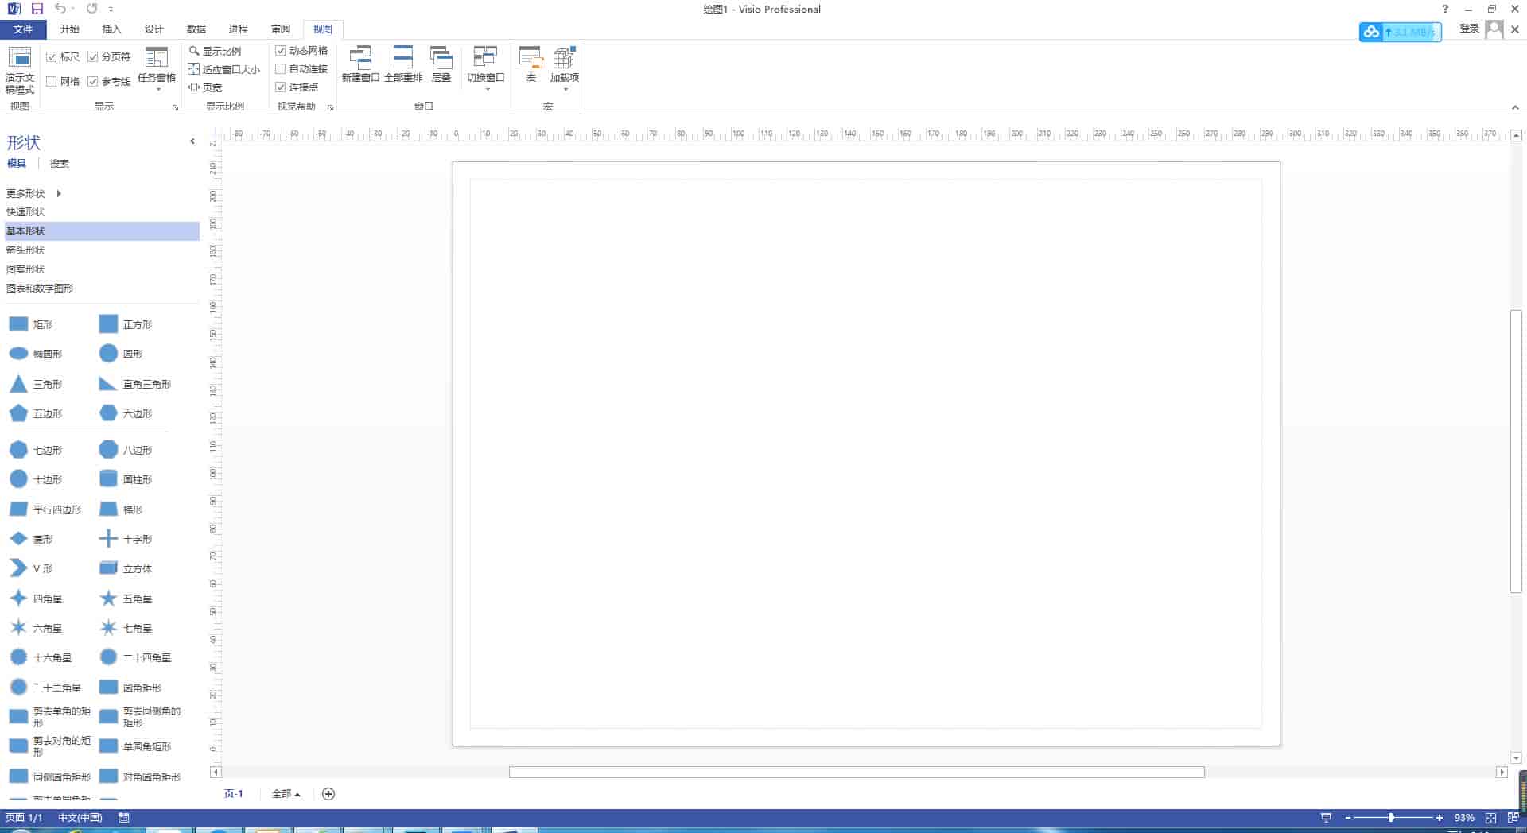This screenshot has width=1527, height=833.
Task: Enable the 网格 (Grid) checkbox
Action: [x=52, y=81]
